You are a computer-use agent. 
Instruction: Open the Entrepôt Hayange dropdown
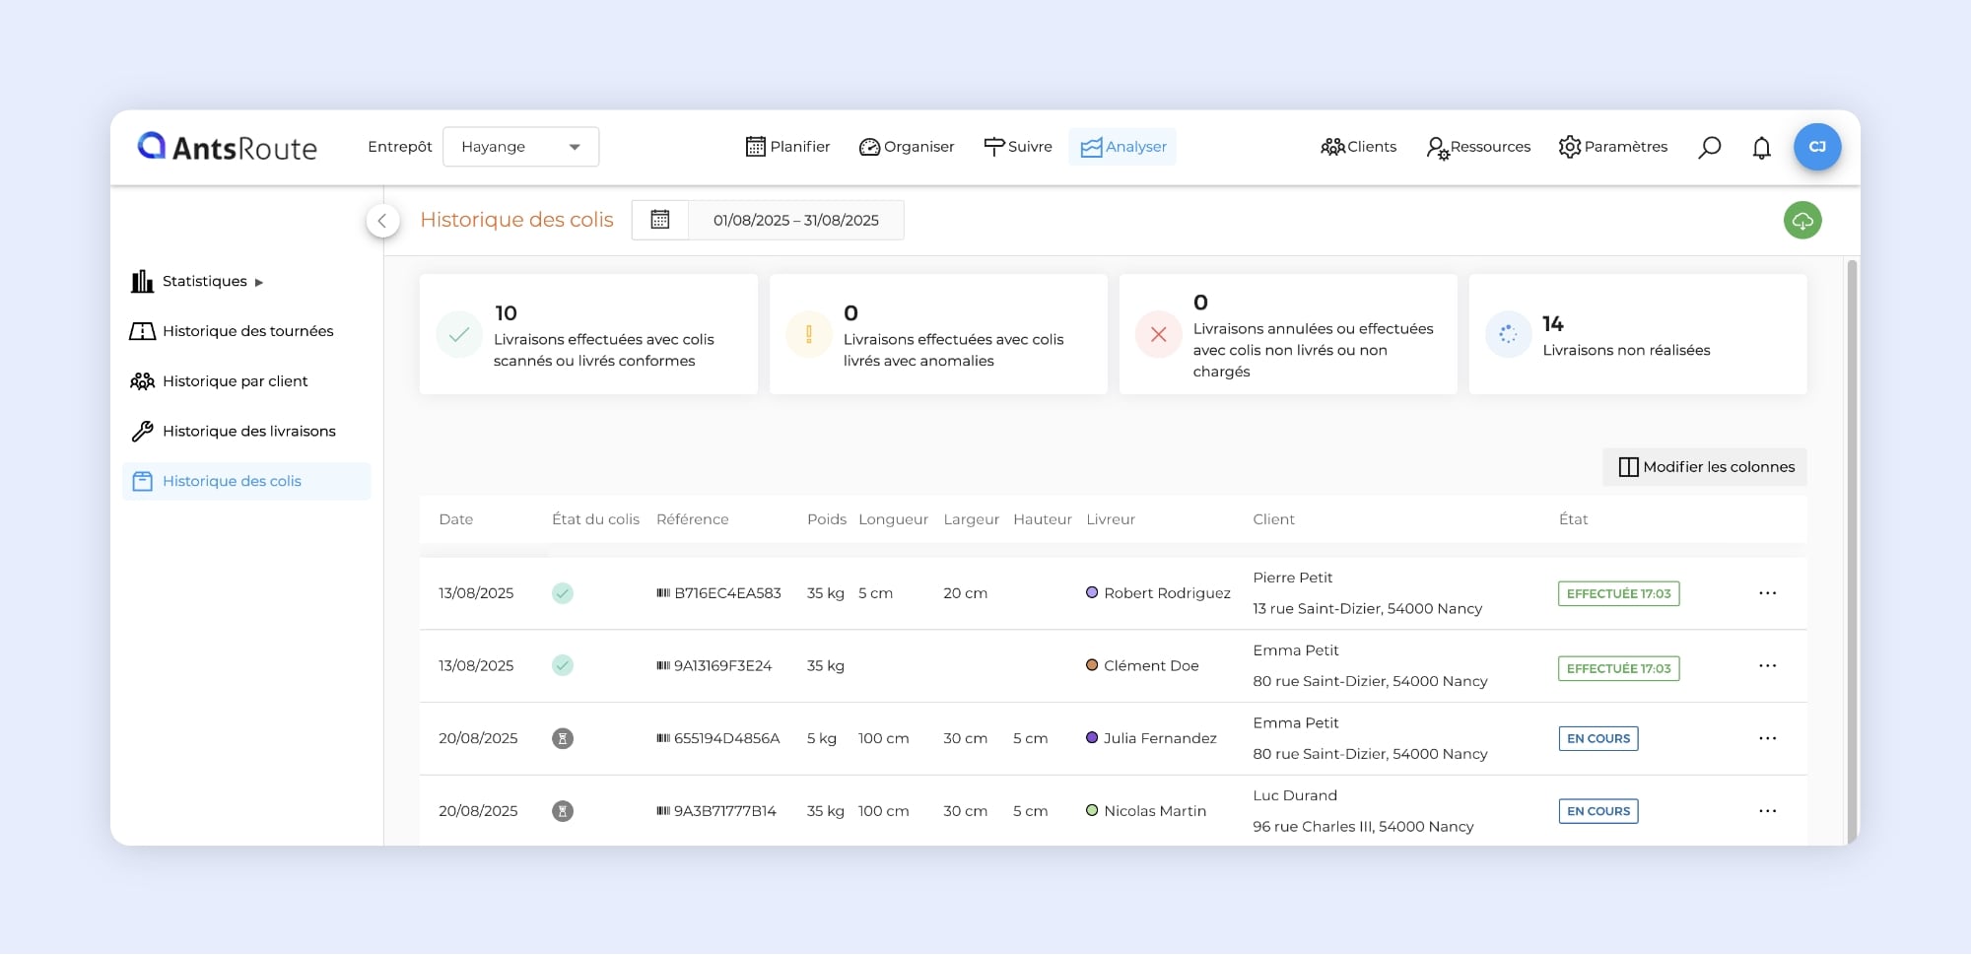(520, 147)
